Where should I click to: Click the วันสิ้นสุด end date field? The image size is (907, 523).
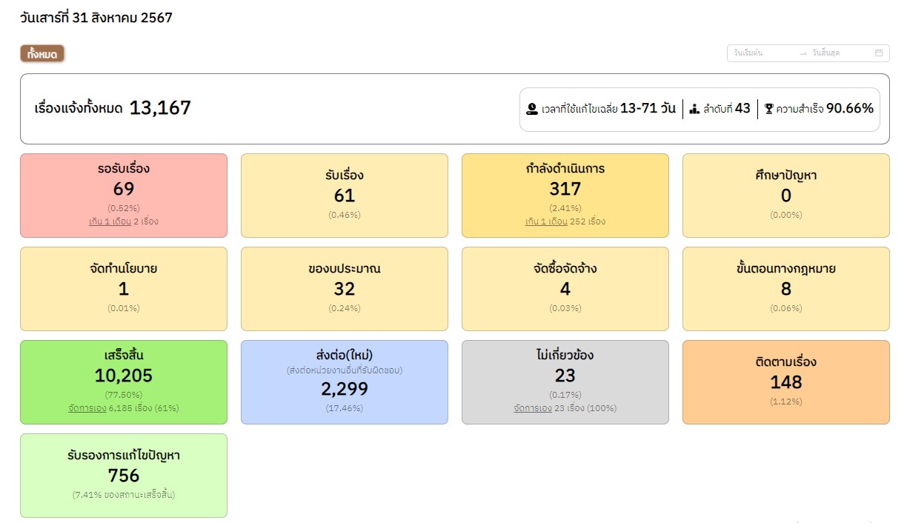[x=837, y=53]
